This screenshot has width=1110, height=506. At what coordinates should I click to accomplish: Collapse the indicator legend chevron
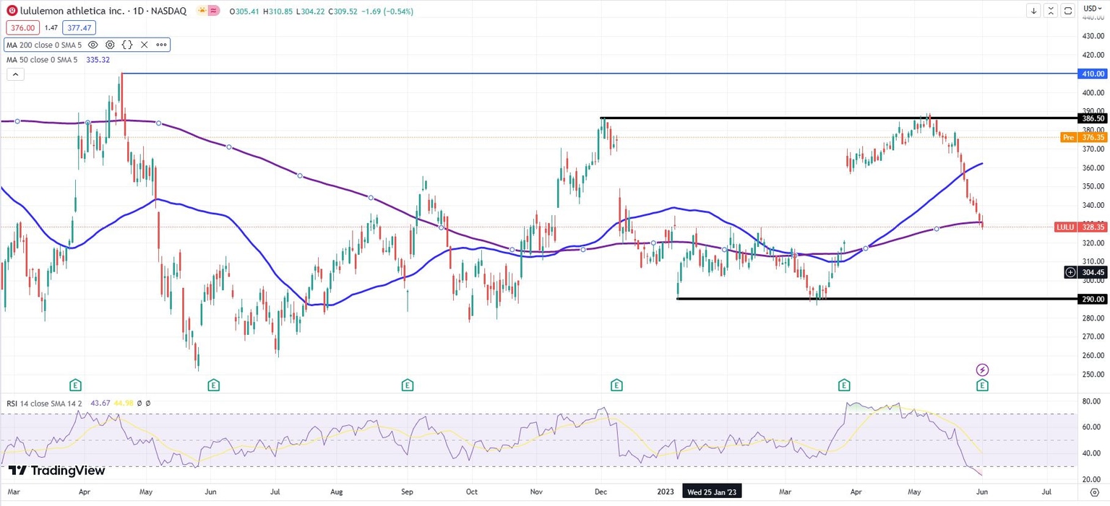tap(14, 74)
